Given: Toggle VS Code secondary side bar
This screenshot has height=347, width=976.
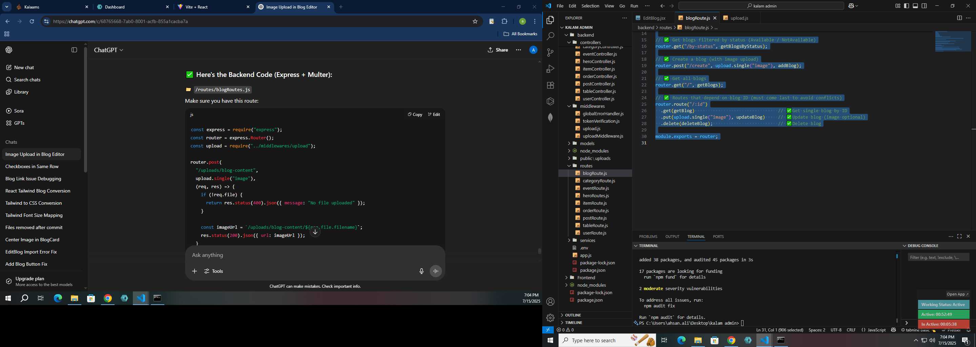Looking at the screenshot, I should [x=924, y=6].
